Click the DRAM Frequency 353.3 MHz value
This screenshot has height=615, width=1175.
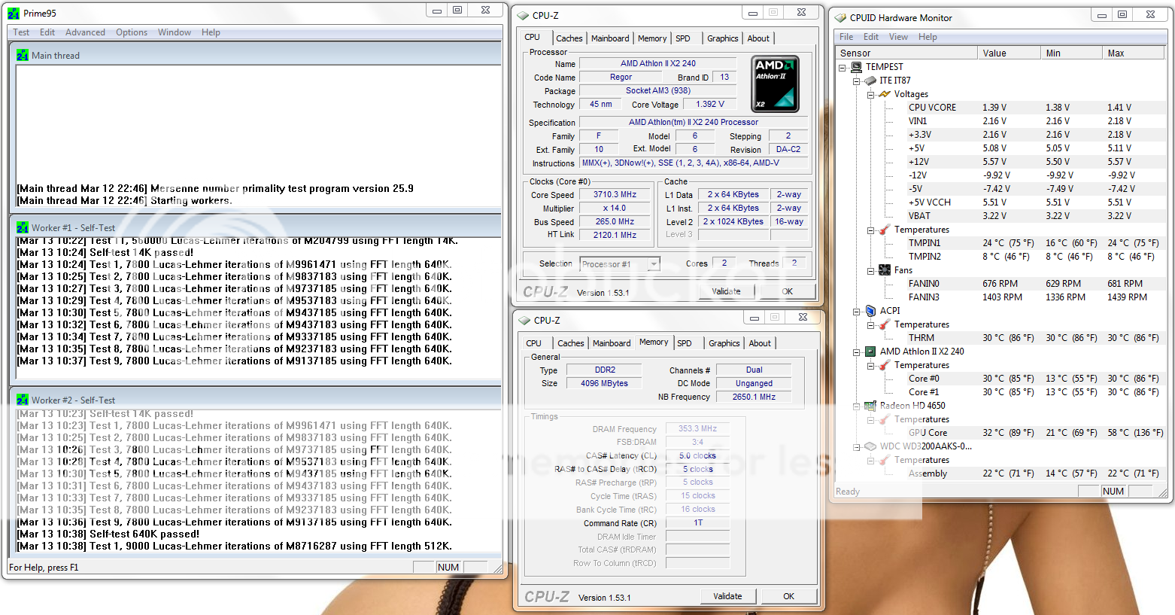[697, 428]
